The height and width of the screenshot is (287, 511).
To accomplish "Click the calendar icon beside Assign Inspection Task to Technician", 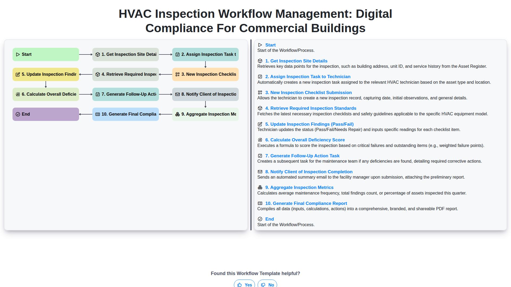I will click(x=260, y=77).
